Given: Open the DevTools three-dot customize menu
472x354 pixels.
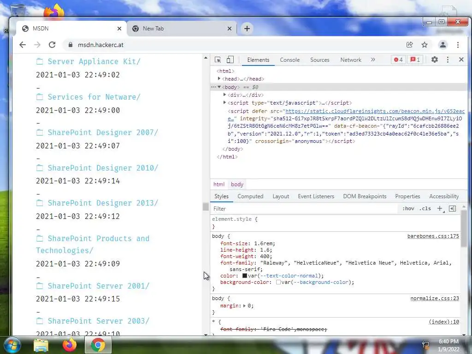Looking at the screenshot, I should coord(448,59).
